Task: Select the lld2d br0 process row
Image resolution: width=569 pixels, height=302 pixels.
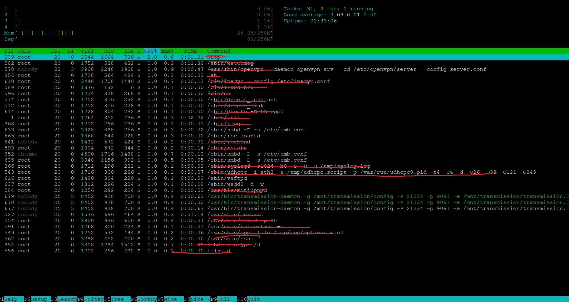Action: (284, 87)
